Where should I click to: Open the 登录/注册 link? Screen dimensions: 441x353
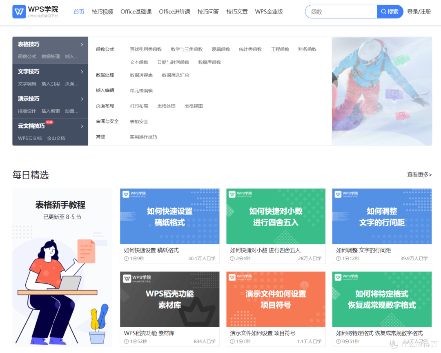tap(419, 11)
